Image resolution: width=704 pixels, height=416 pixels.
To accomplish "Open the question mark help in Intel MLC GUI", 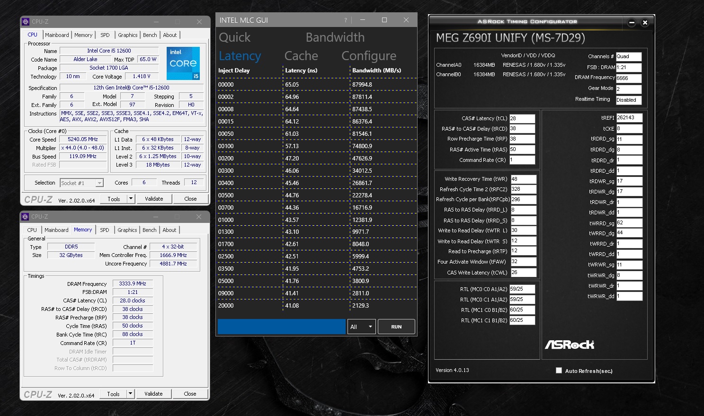I will pos(346,20).
